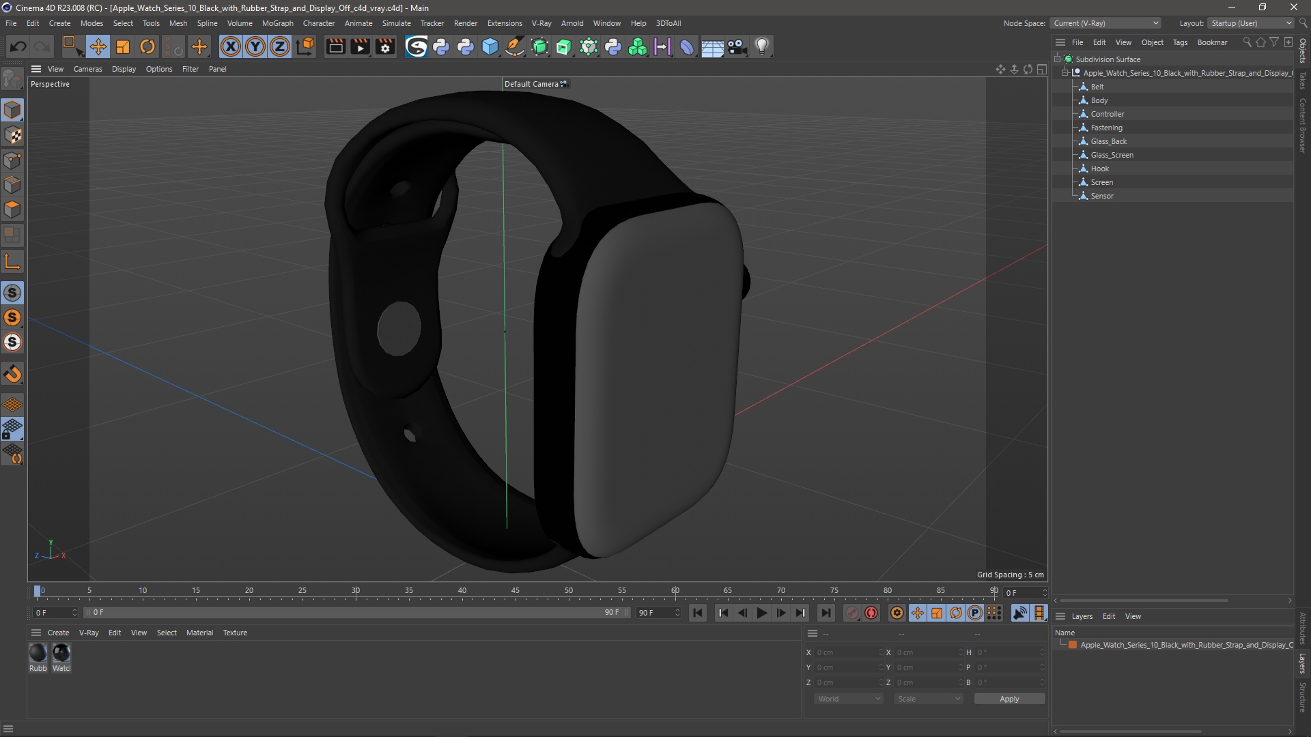
Task: Click the MoGraph Cloner icon
Action: tap(638, 46)
